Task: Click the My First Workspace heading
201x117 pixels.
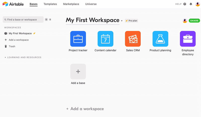Action: point(92,20)
